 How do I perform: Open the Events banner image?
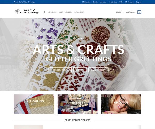click(78, 104)
